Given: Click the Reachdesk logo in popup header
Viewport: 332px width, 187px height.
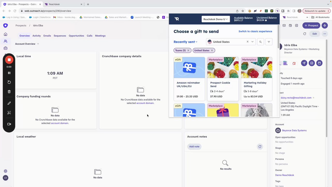Looking at the screenshot, I should pyautogui.click(x=177, y=19).
